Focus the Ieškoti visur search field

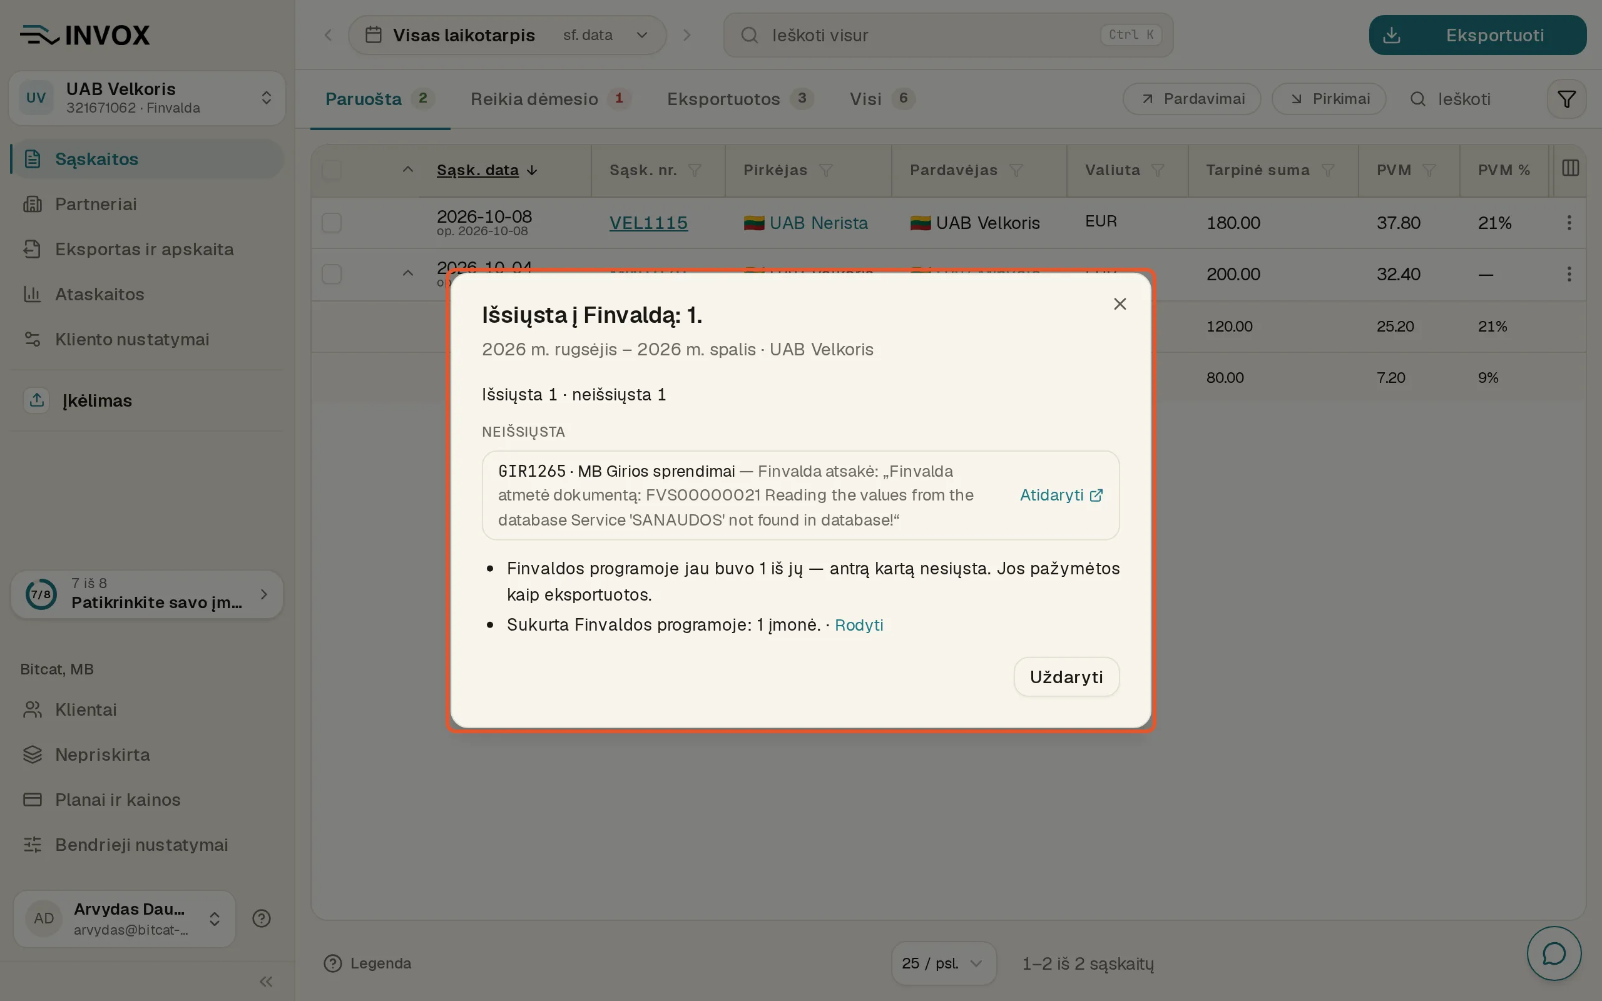click(948, 35)
